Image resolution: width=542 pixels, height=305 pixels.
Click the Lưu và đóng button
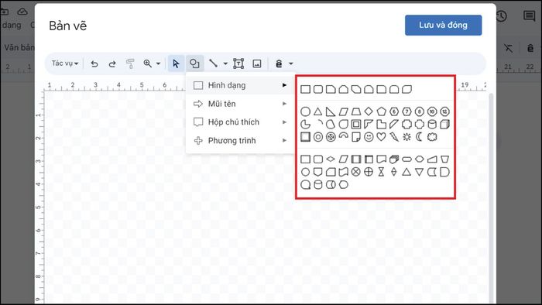point(443,26)
